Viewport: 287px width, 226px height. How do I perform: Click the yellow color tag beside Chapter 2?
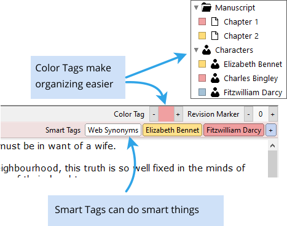tap(202, 36)
